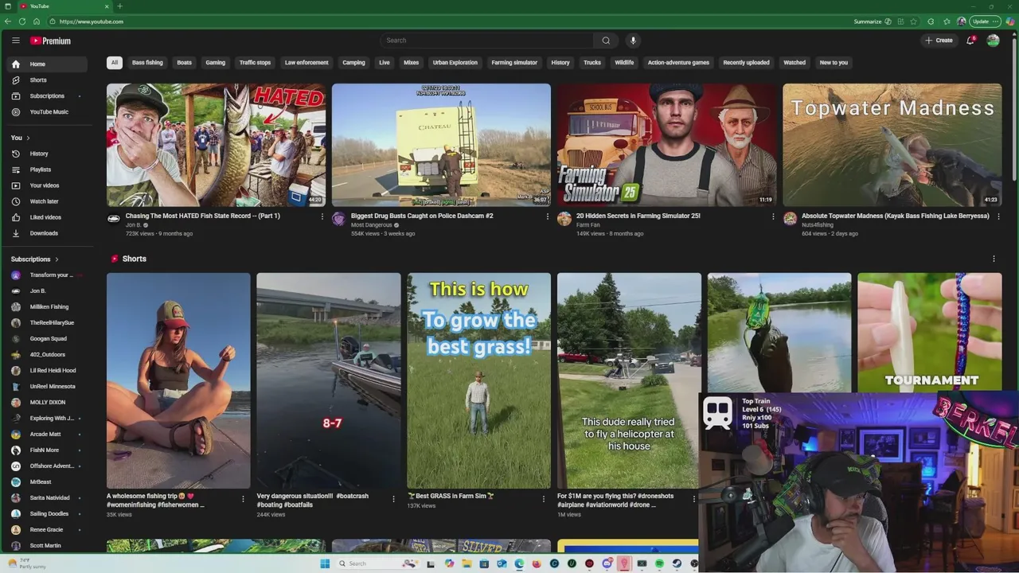Click the YouTube search input field

click(486, 41)
